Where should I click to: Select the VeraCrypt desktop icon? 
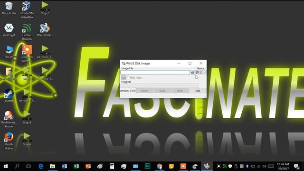[9, 30]
